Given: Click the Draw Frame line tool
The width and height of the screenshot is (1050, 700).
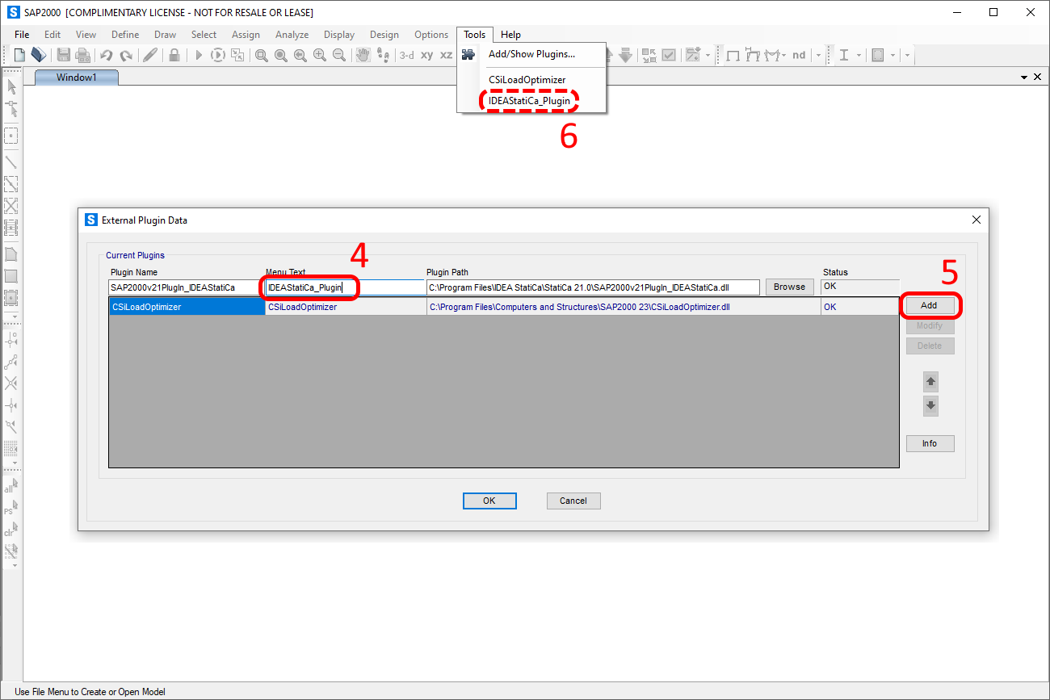Looking at the screenshot, I should click(11, 161).
